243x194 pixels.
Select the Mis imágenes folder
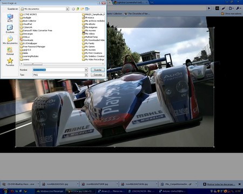(90, 27)
